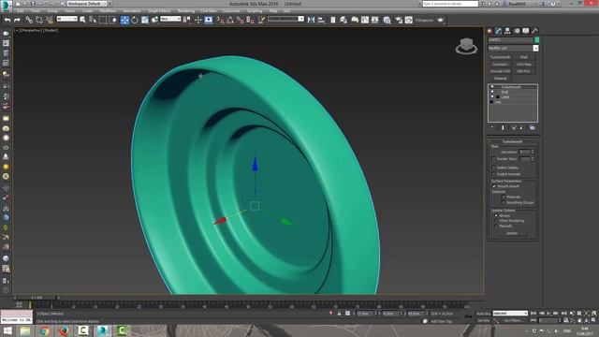Pin the modifier stack

[492, 127]
